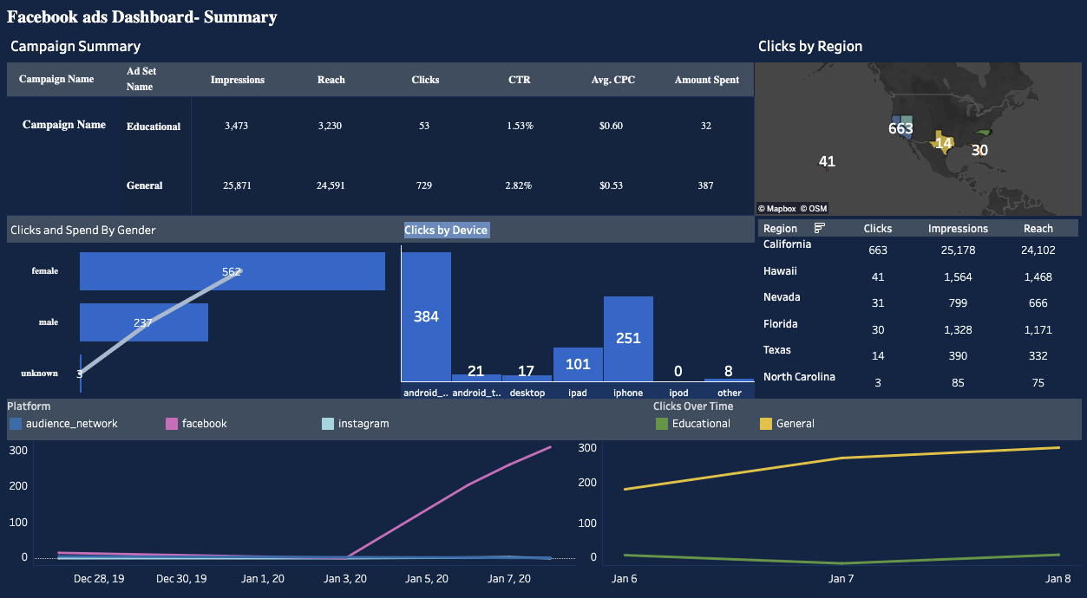Viewport: 1087px width, 598px height.
Task: Open the Reach header sorting options
Action: point(1038,227)
